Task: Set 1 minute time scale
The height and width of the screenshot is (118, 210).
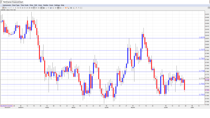Action: click(x=13, y=8)
